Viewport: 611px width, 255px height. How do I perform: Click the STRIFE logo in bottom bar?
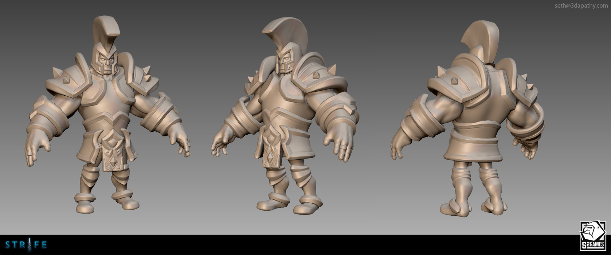[x=26, y=245]
